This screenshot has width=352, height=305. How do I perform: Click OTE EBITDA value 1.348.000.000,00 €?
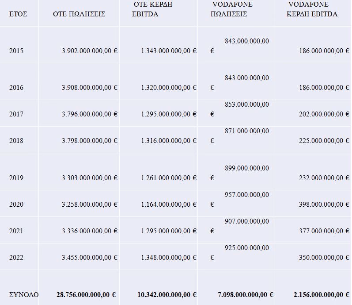tap(169, 258)
